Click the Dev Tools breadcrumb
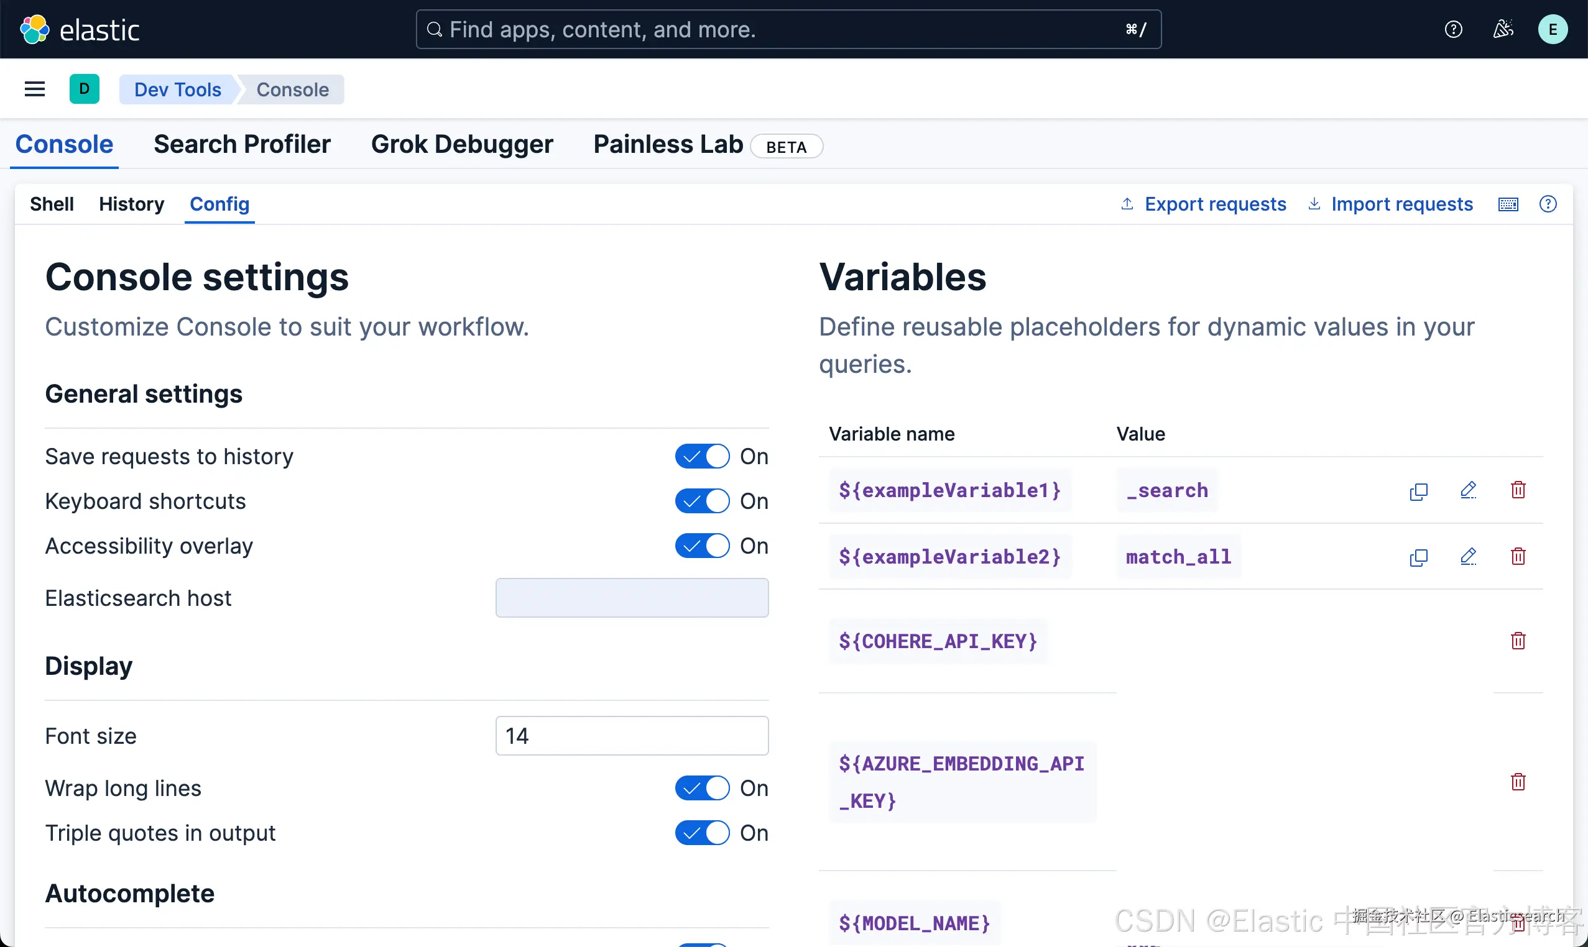The width and height of the screenshot is (1588, 947). point(177,90)
